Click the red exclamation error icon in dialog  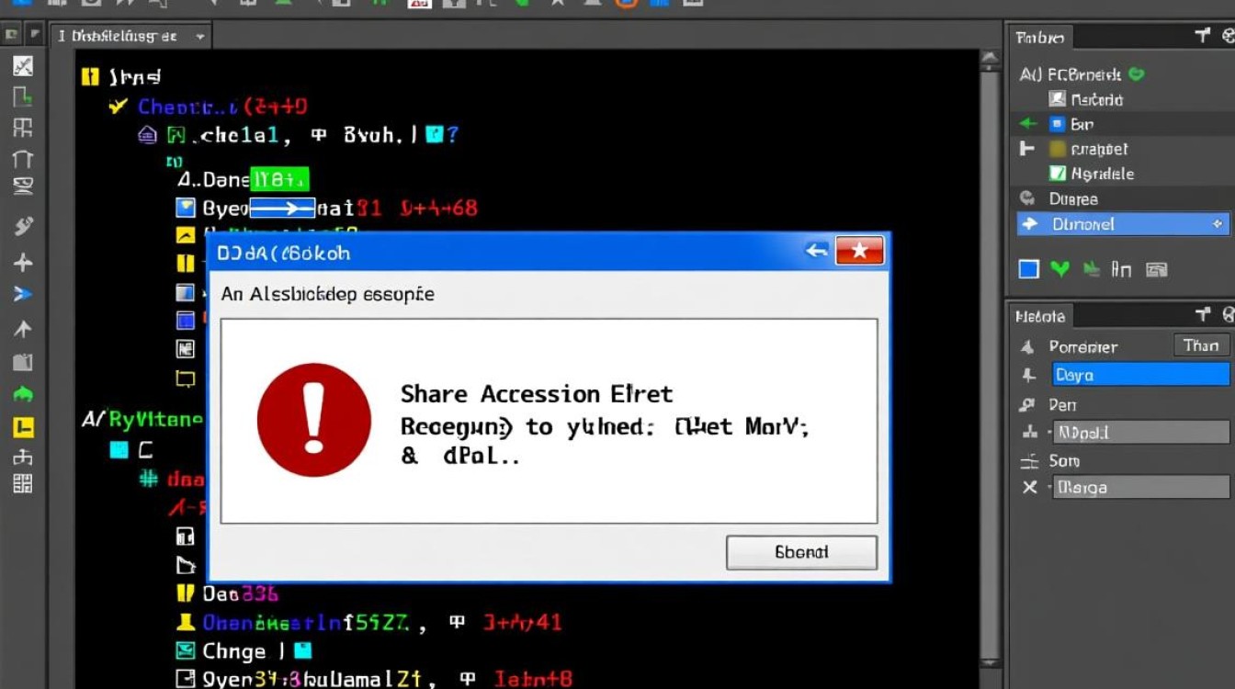(x=314, y=420)
